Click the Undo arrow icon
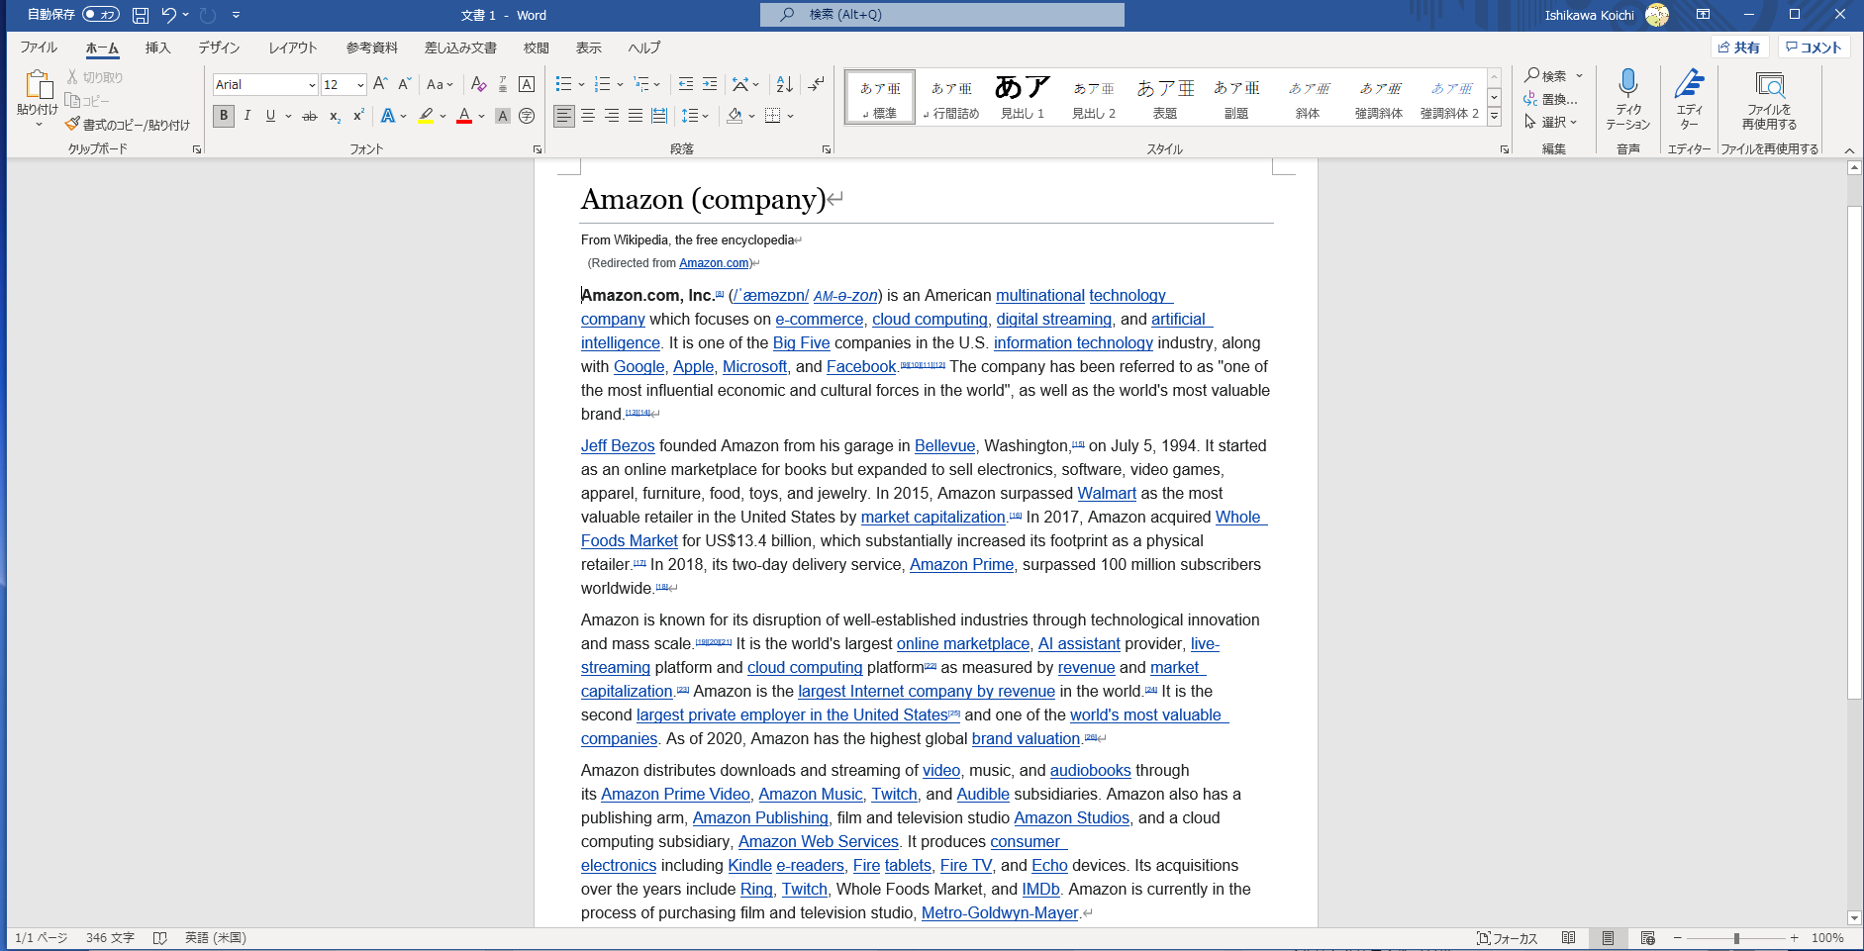The height and width of the screenshot is (951, 1864). 169,15
